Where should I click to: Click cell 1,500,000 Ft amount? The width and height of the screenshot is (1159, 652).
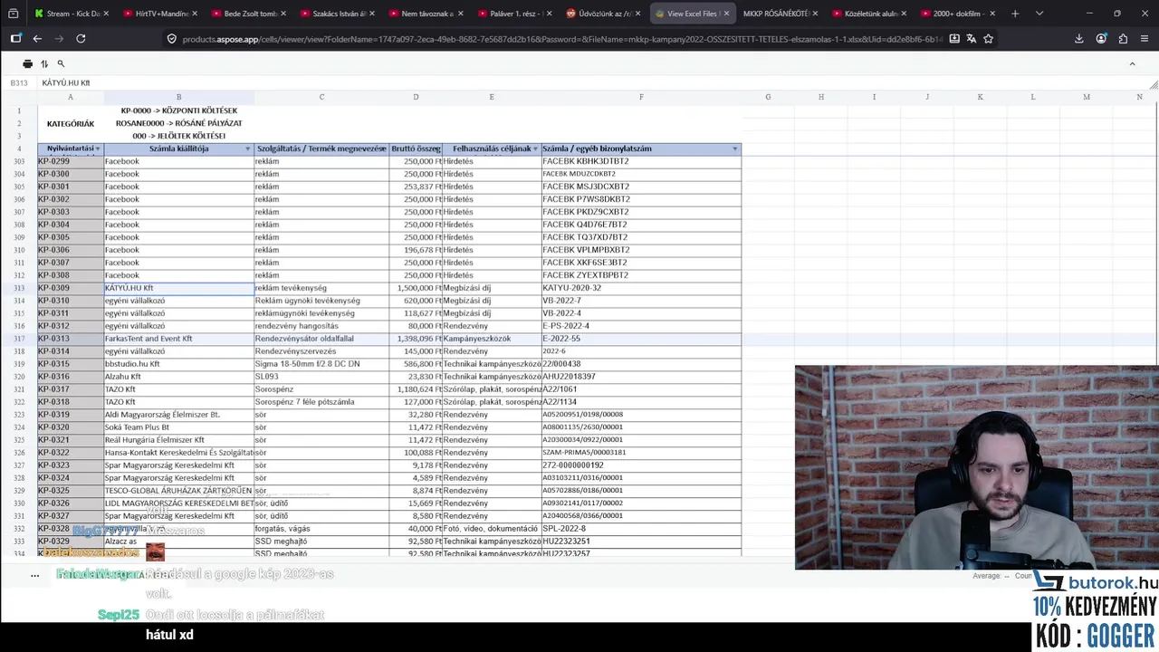(x=416, y=288)
